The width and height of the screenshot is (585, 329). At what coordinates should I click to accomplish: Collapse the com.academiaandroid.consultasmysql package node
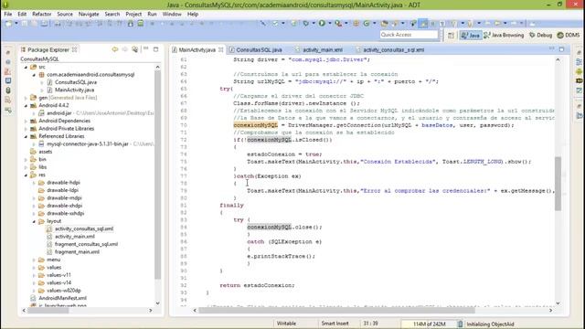click(x=34, y=75)
